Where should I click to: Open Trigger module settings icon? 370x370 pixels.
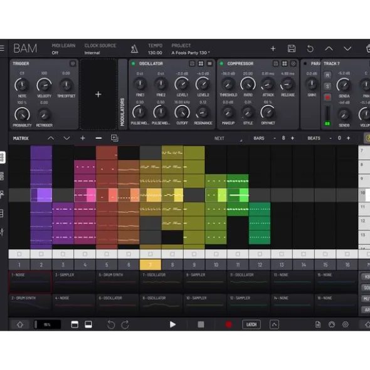point(73,63)
